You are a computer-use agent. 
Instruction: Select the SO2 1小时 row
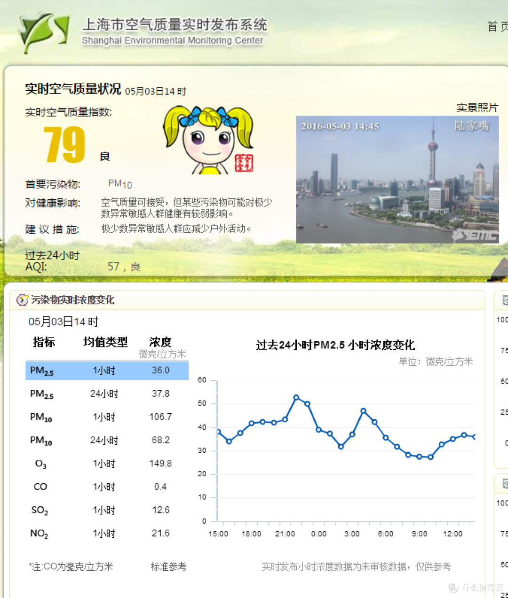pos(107,510)
